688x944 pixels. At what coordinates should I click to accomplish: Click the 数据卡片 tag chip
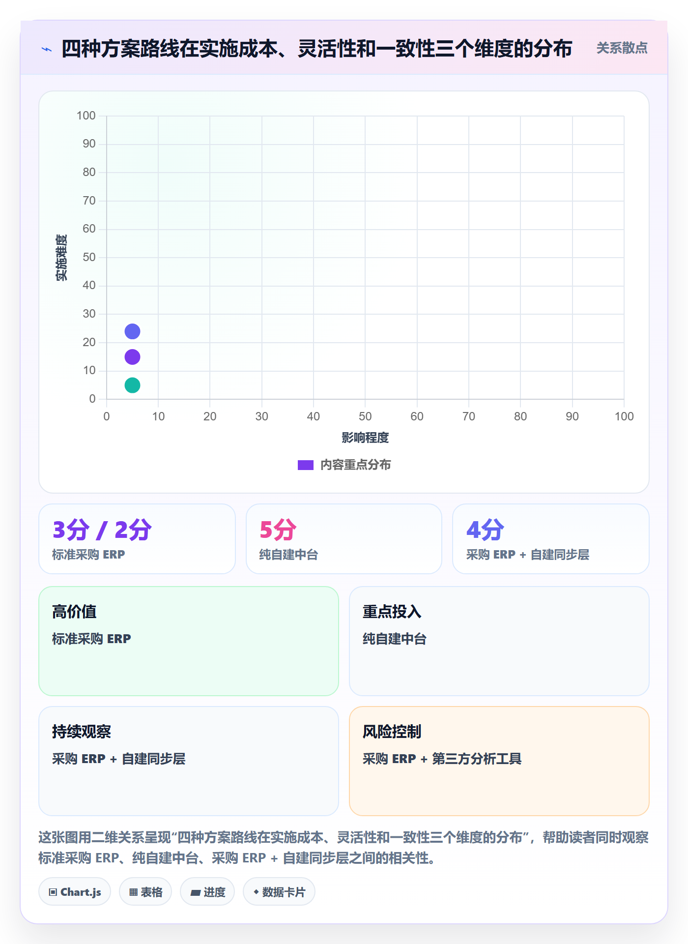[279, 892]
